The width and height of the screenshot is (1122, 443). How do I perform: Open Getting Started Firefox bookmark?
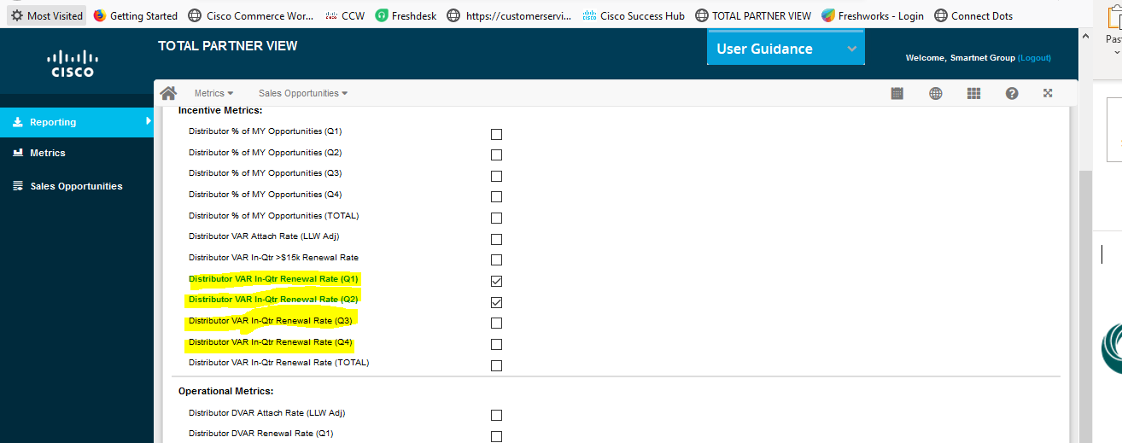point(136,15)
